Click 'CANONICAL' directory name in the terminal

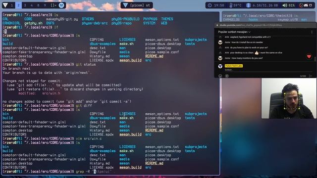(x=11, y=23)
